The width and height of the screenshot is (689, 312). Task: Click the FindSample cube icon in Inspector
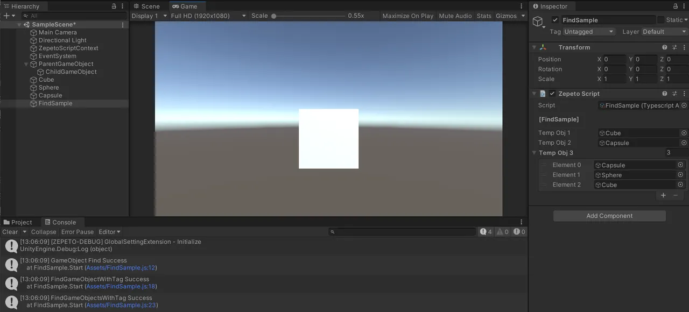pos(538,22)
